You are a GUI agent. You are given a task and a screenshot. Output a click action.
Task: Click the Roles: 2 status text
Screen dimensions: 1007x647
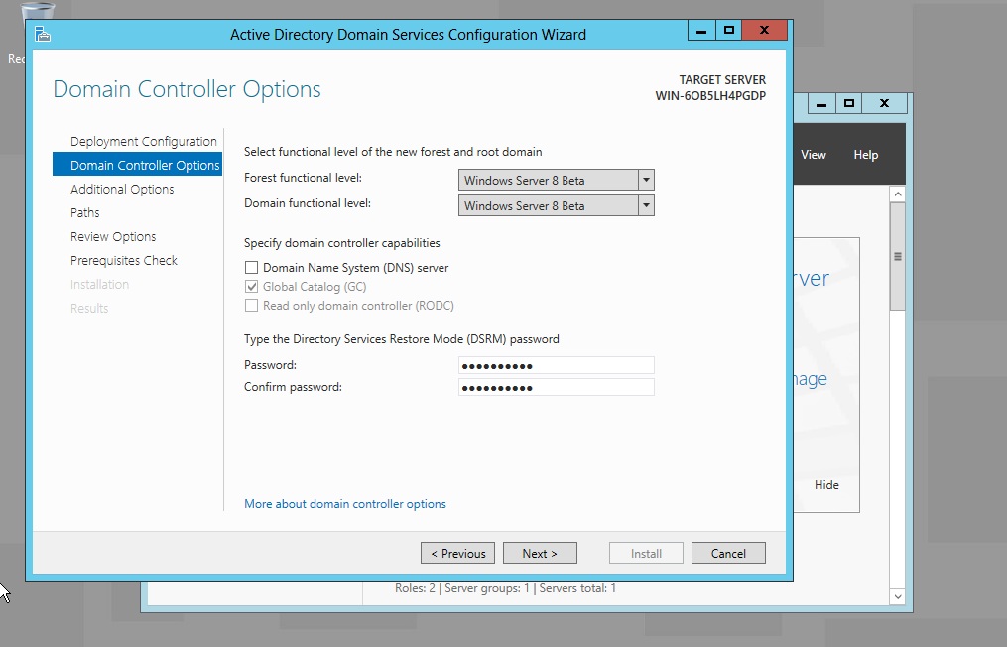[x=415, y=587]
